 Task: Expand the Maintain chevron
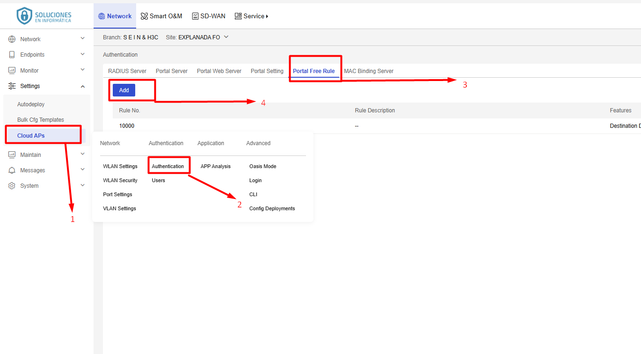(83, 154)
